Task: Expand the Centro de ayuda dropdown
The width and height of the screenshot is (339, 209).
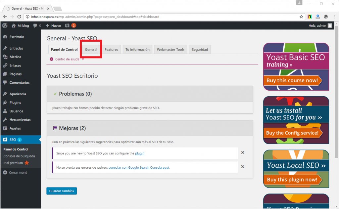Action: [67, 59]
